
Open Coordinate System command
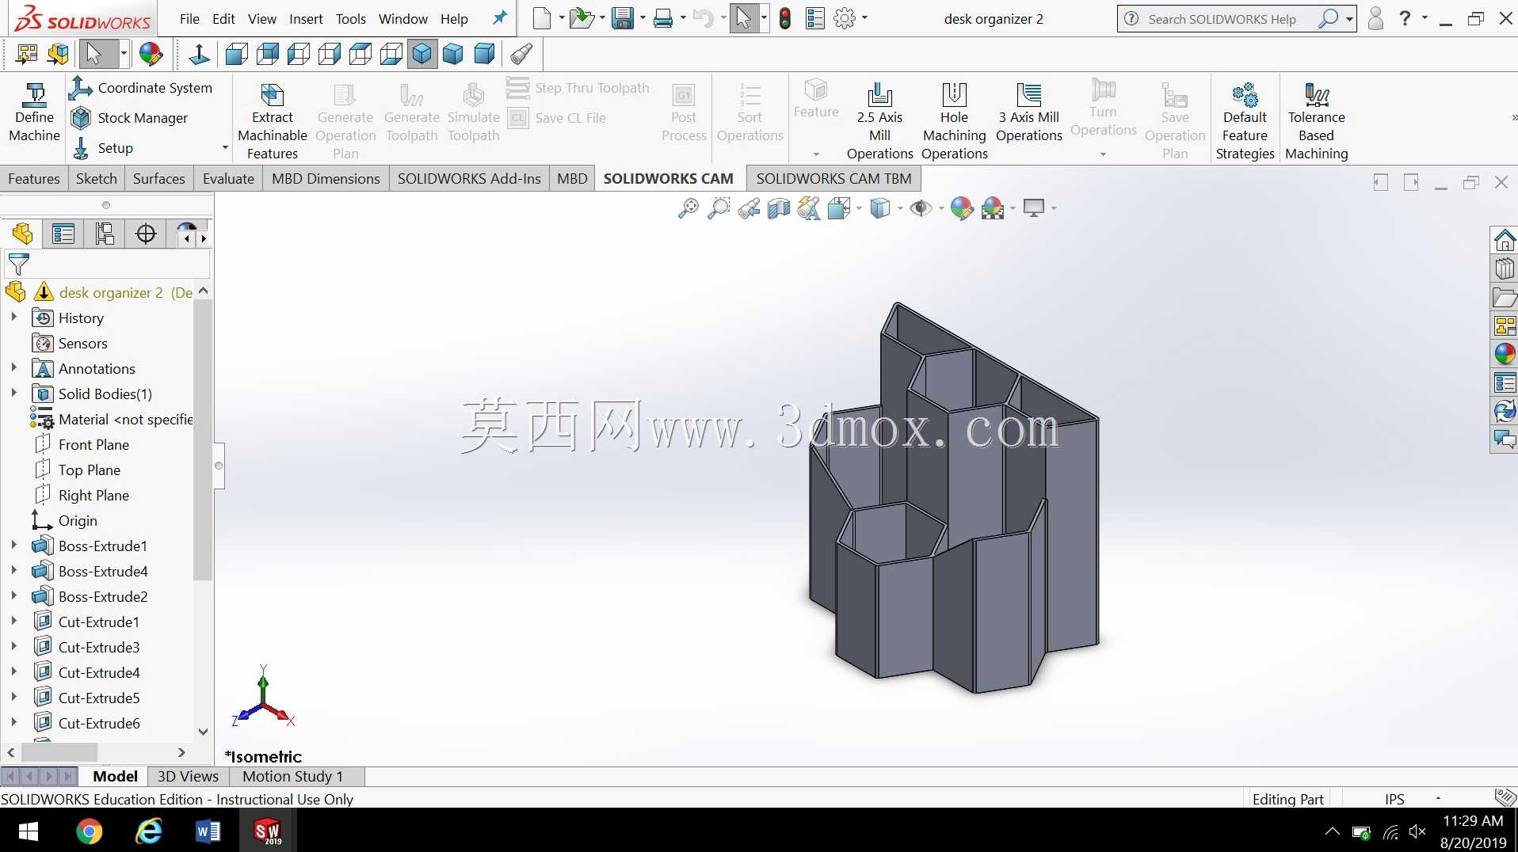141,88
